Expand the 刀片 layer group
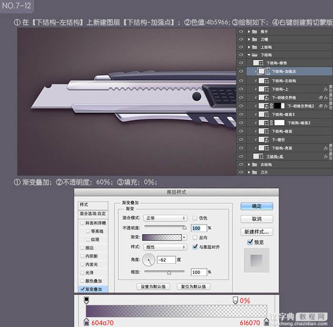The image size is (333, 327). [x=249, y=172]
